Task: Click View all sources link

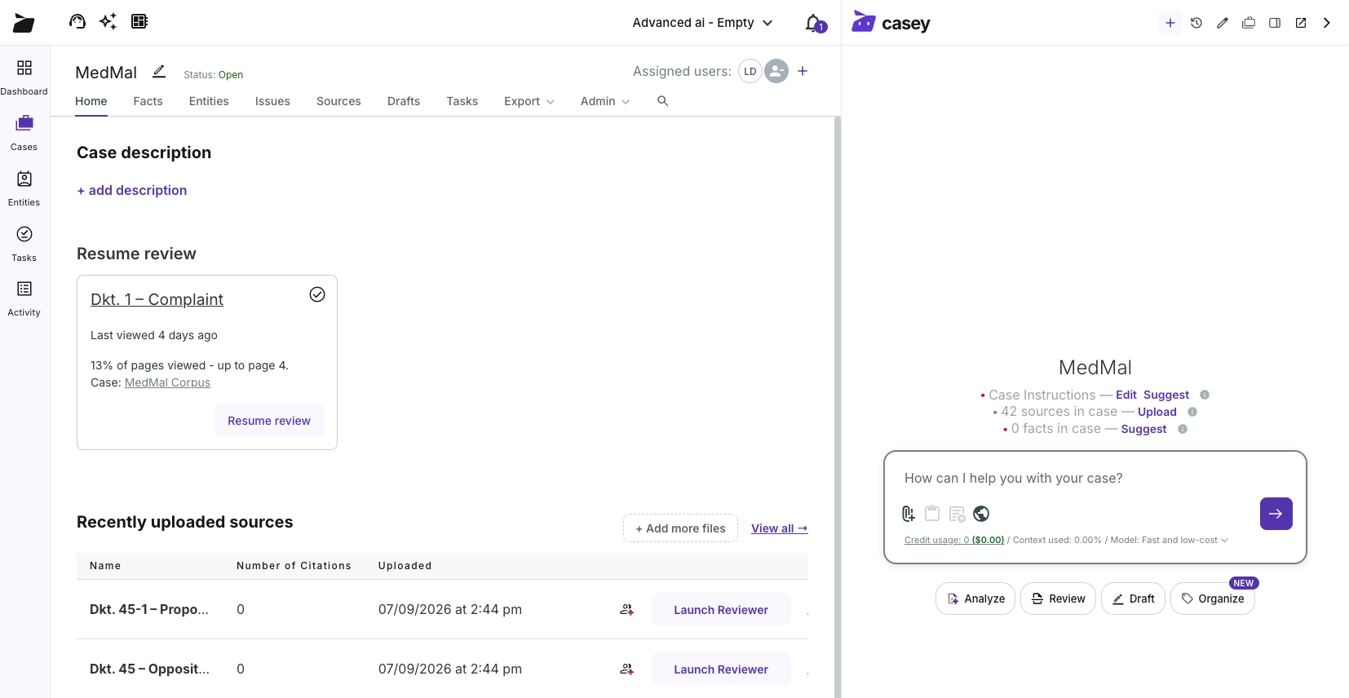Action: pos(780,528)
